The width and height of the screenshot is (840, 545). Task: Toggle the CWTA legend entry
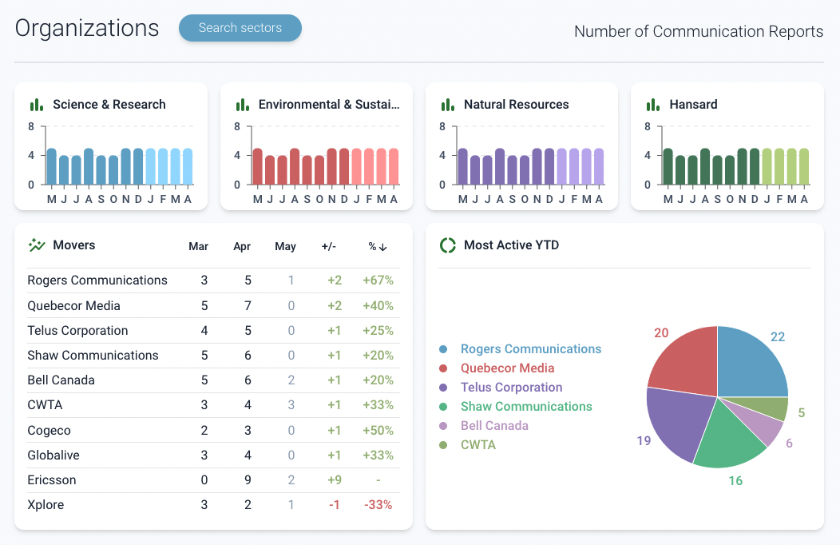coord(477,445)
